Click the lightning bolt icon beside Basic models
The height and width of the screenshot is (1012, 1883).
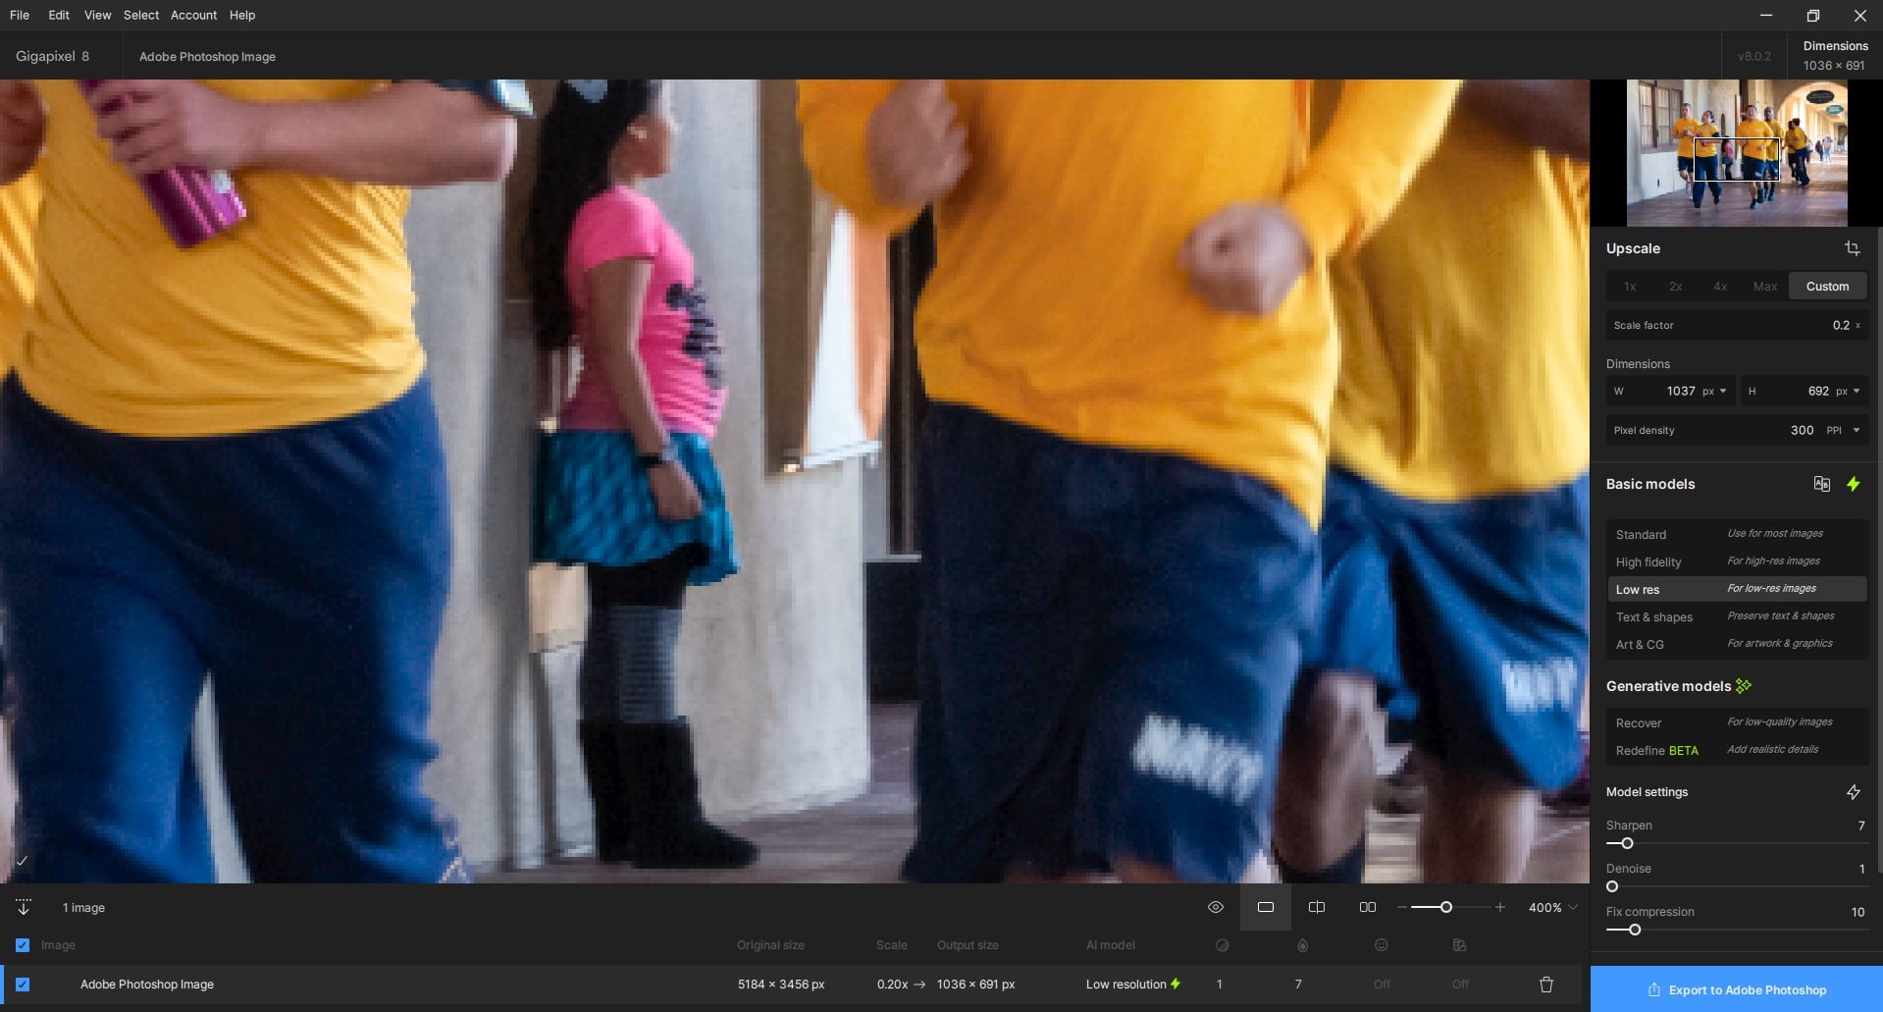[x=1853, y=484]
